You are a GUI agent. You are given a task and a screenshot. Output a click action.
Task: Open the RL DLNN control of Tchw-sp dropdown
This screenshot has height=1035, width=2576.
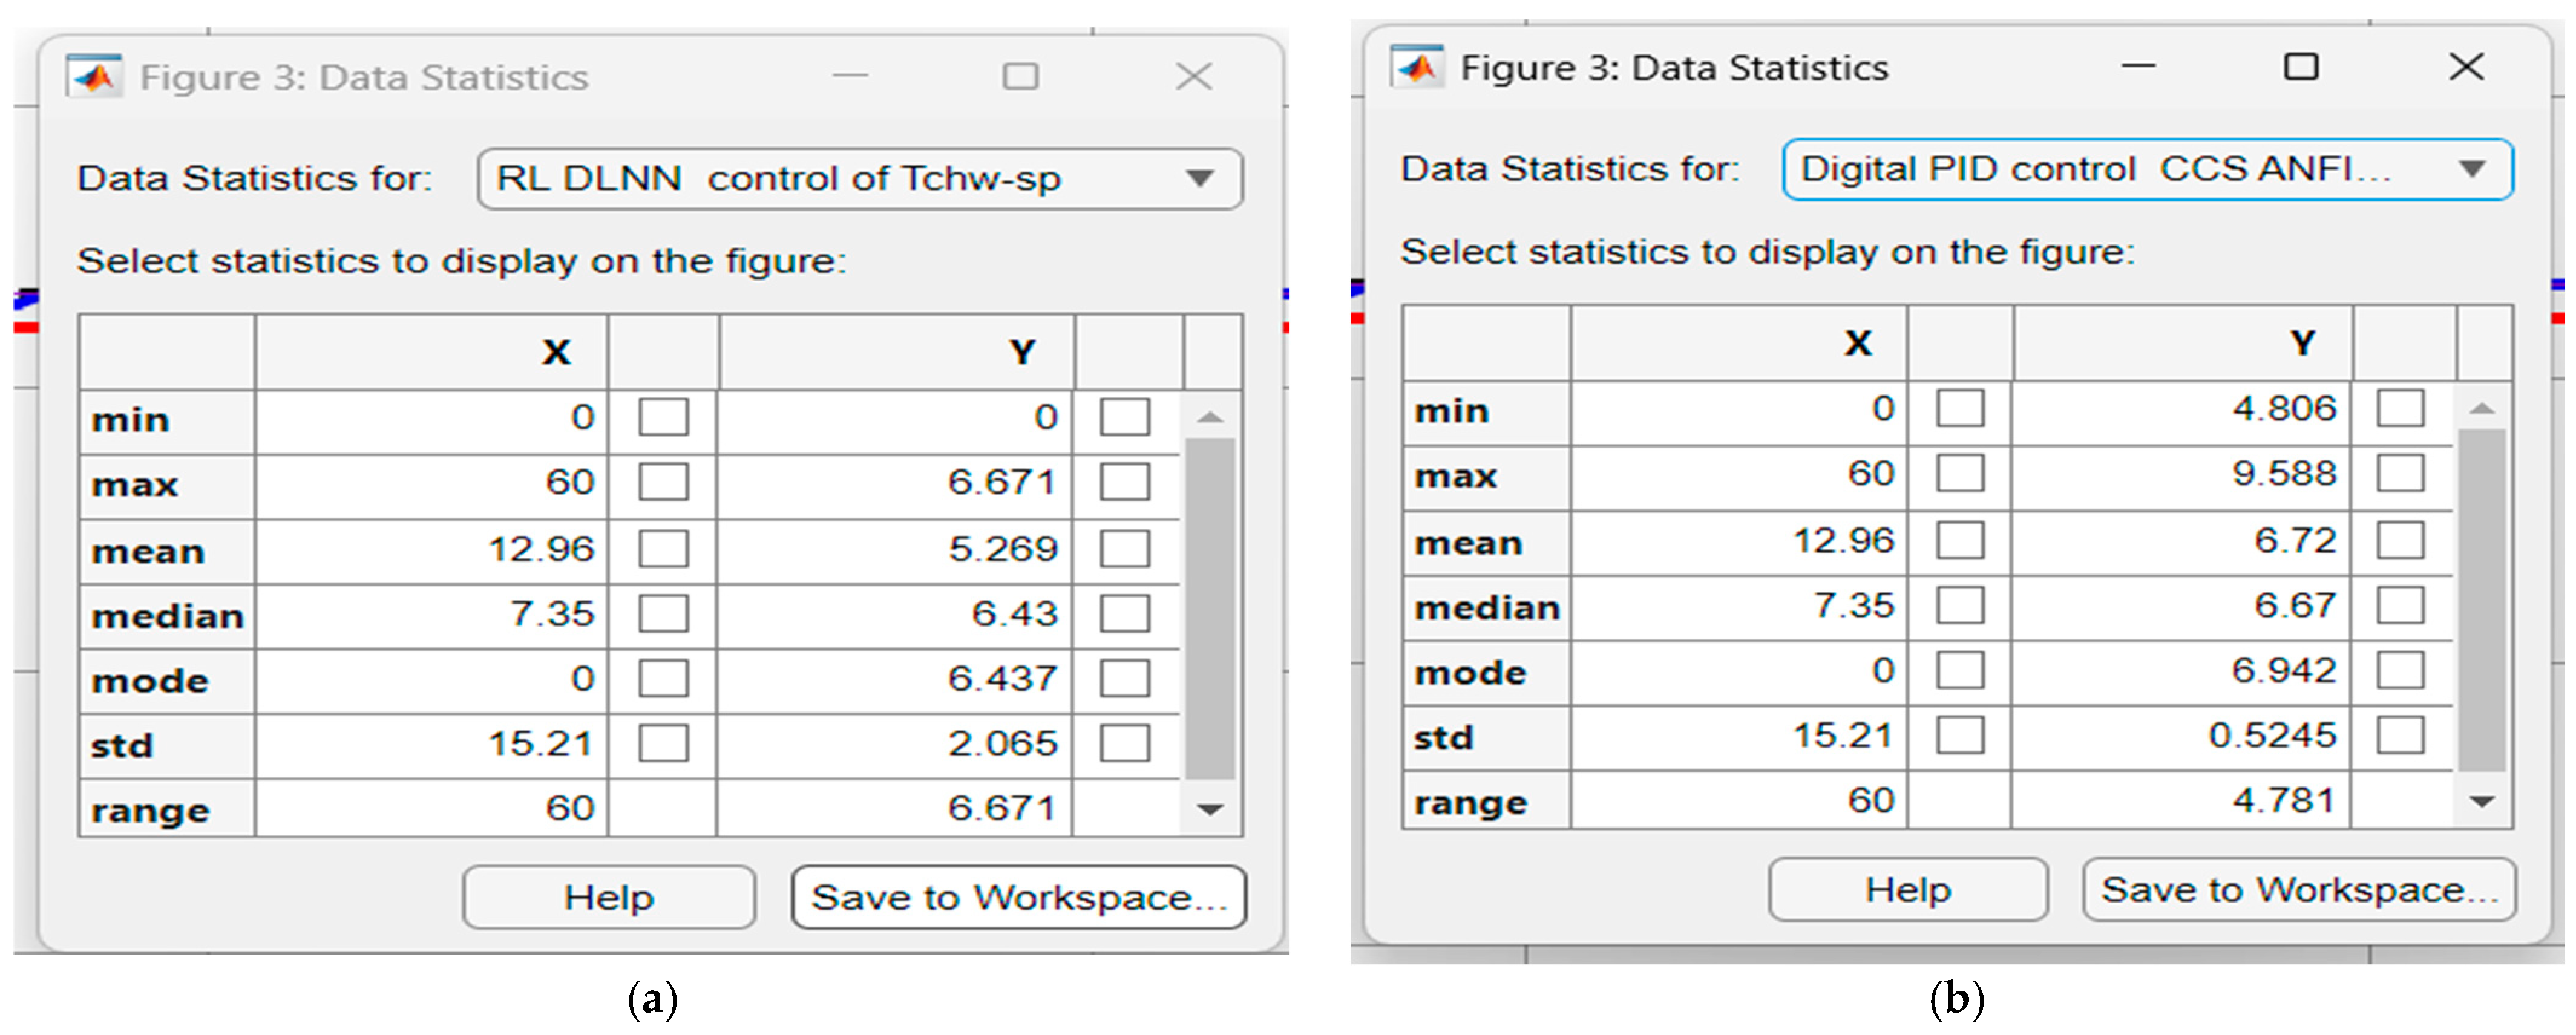pyautogui.click(x=860, y=179)
